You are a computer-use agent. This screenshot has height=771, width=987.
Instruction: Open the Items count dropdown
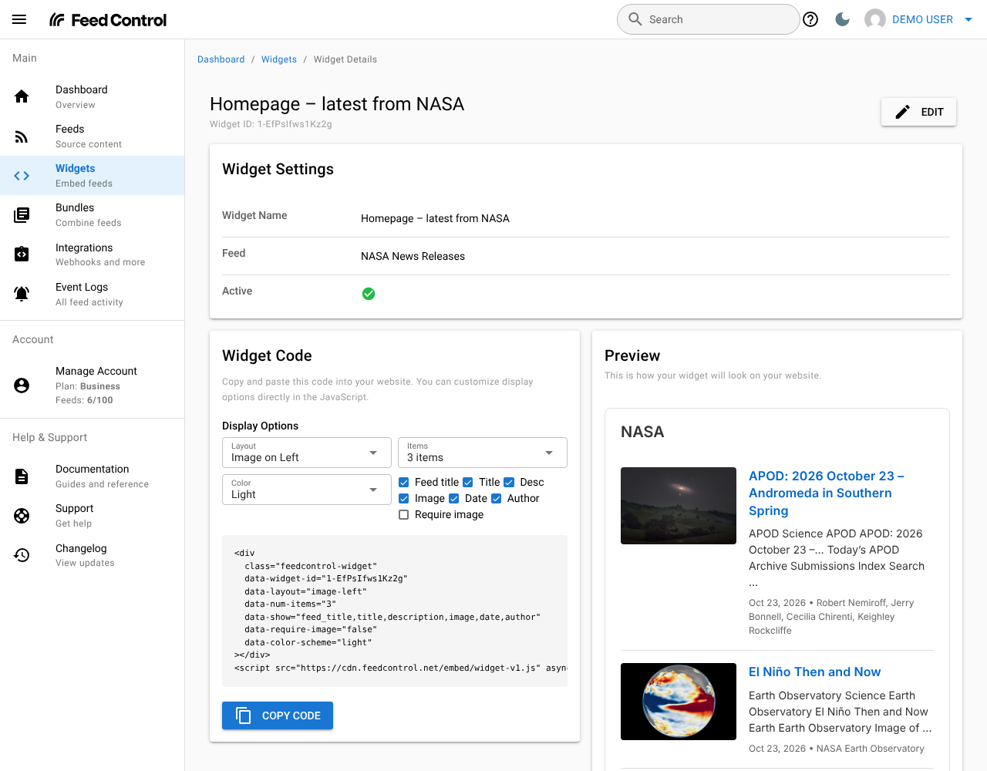(483, 453)
